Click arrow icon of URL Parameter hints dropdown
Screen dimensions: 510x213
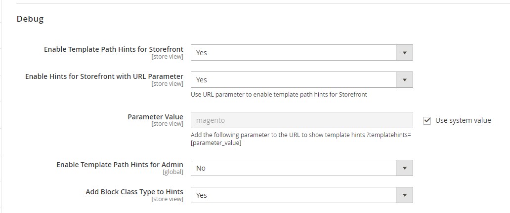(x=404, y=80)
